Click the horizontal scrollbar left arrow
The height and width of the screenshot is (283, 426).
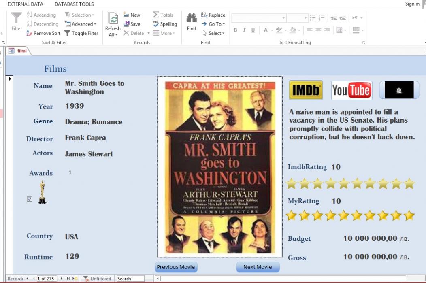[x=158, y=279]
